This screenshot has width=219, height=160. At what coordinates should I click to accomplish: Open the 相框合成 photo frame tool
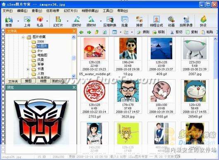(x=156, y=21)
